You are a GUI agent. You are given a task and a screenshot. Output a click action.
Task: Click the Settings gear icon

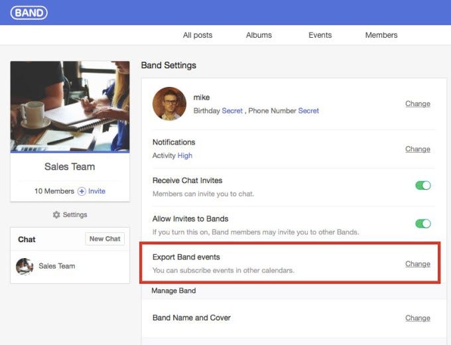click(56, 215)
